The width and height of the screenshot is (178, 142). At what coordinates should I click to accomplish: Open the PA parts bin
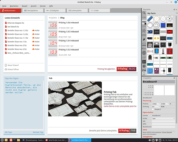pos(144,70)
